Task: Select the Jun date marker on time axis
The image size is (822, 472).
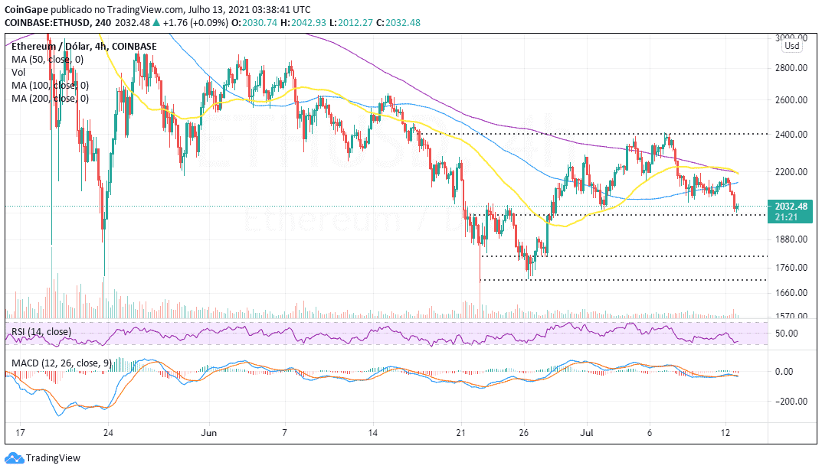Action: click(208, 433)
